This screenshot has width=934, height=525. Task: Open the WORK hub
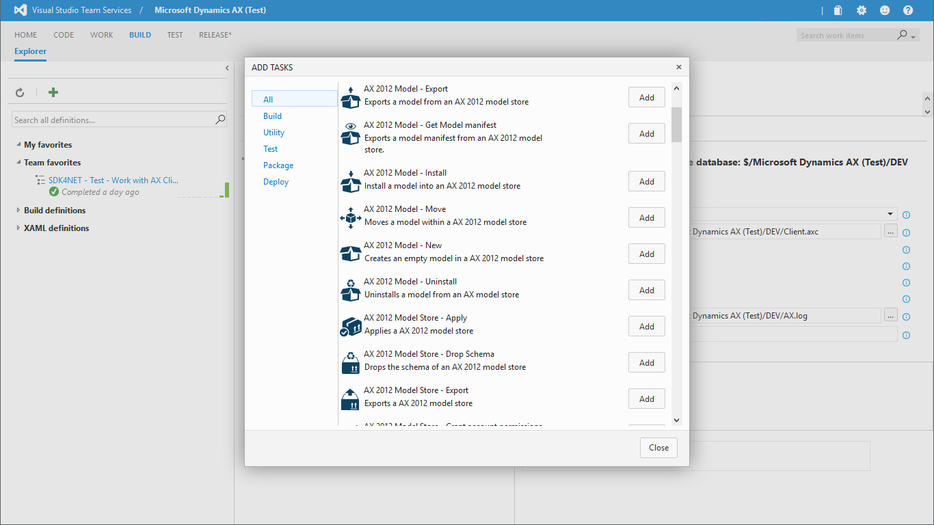(102, 35)
